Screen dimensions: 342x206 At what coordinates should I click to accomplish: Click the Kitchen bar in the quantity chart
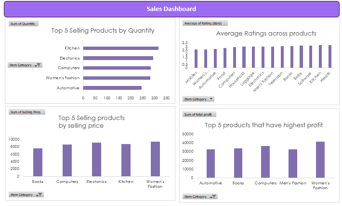pyautogui.click(x=121, y=48)
